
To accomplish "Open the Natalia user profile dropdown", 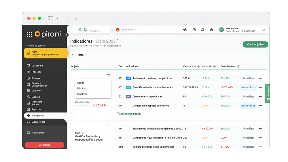I will [263, 30].
